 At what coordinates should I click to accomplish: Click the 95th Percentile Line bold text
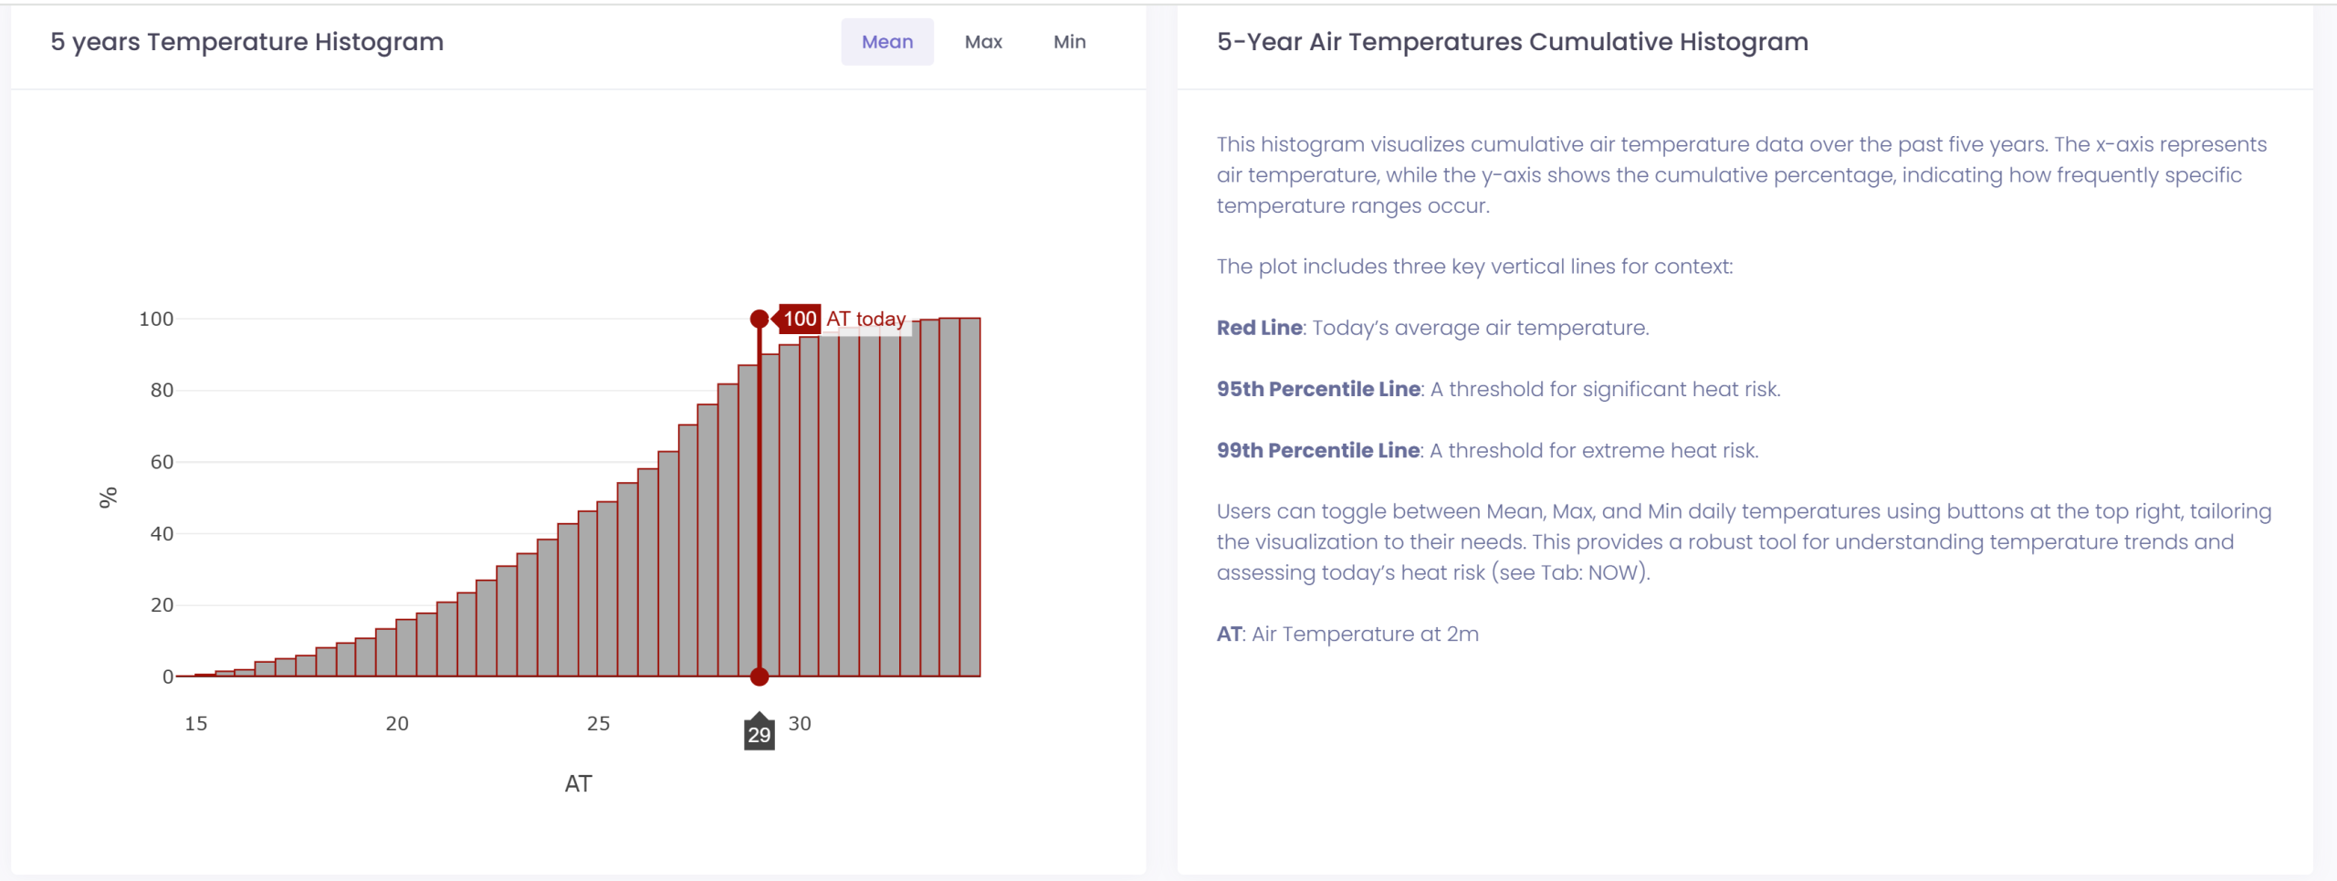pyautogui.click(x=1318, y=389)
